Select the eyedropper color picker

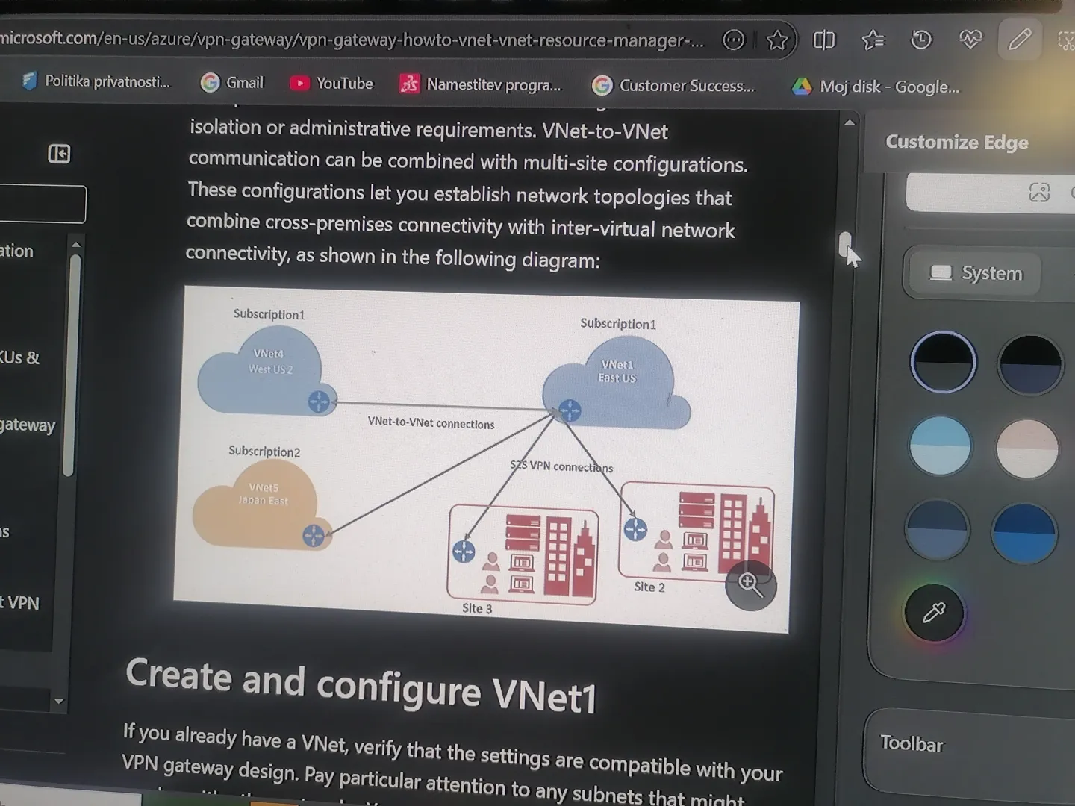(934, 613)
